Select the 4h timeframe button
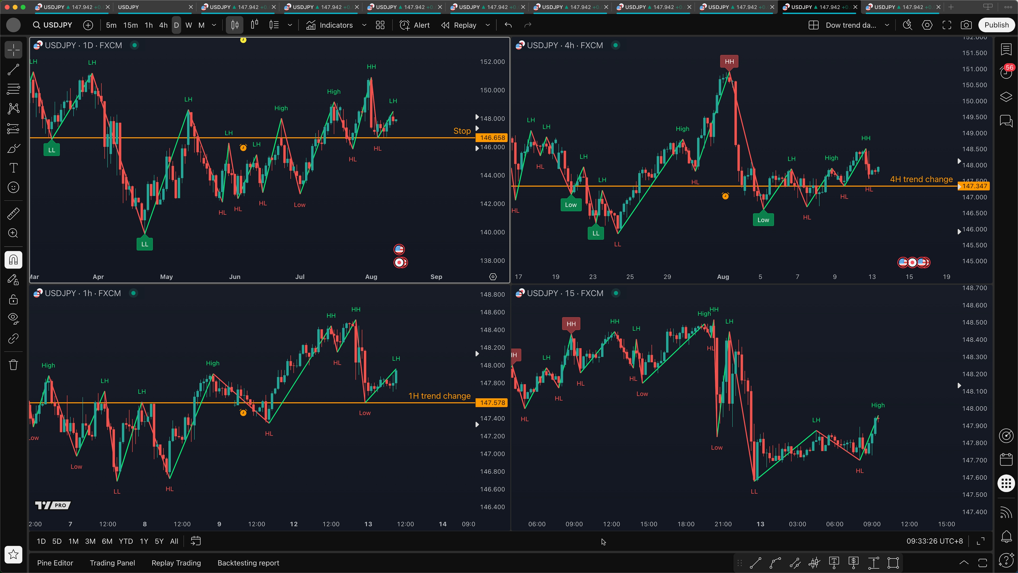The height and width of the screenshot is (573, 1018). coord(163,25)
